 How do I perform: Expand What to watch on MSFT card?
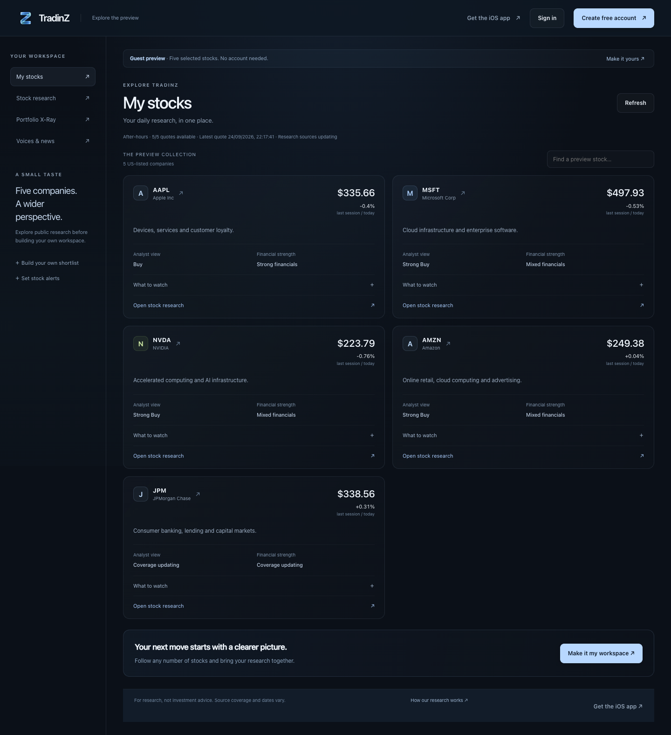[x=523, y=285]
